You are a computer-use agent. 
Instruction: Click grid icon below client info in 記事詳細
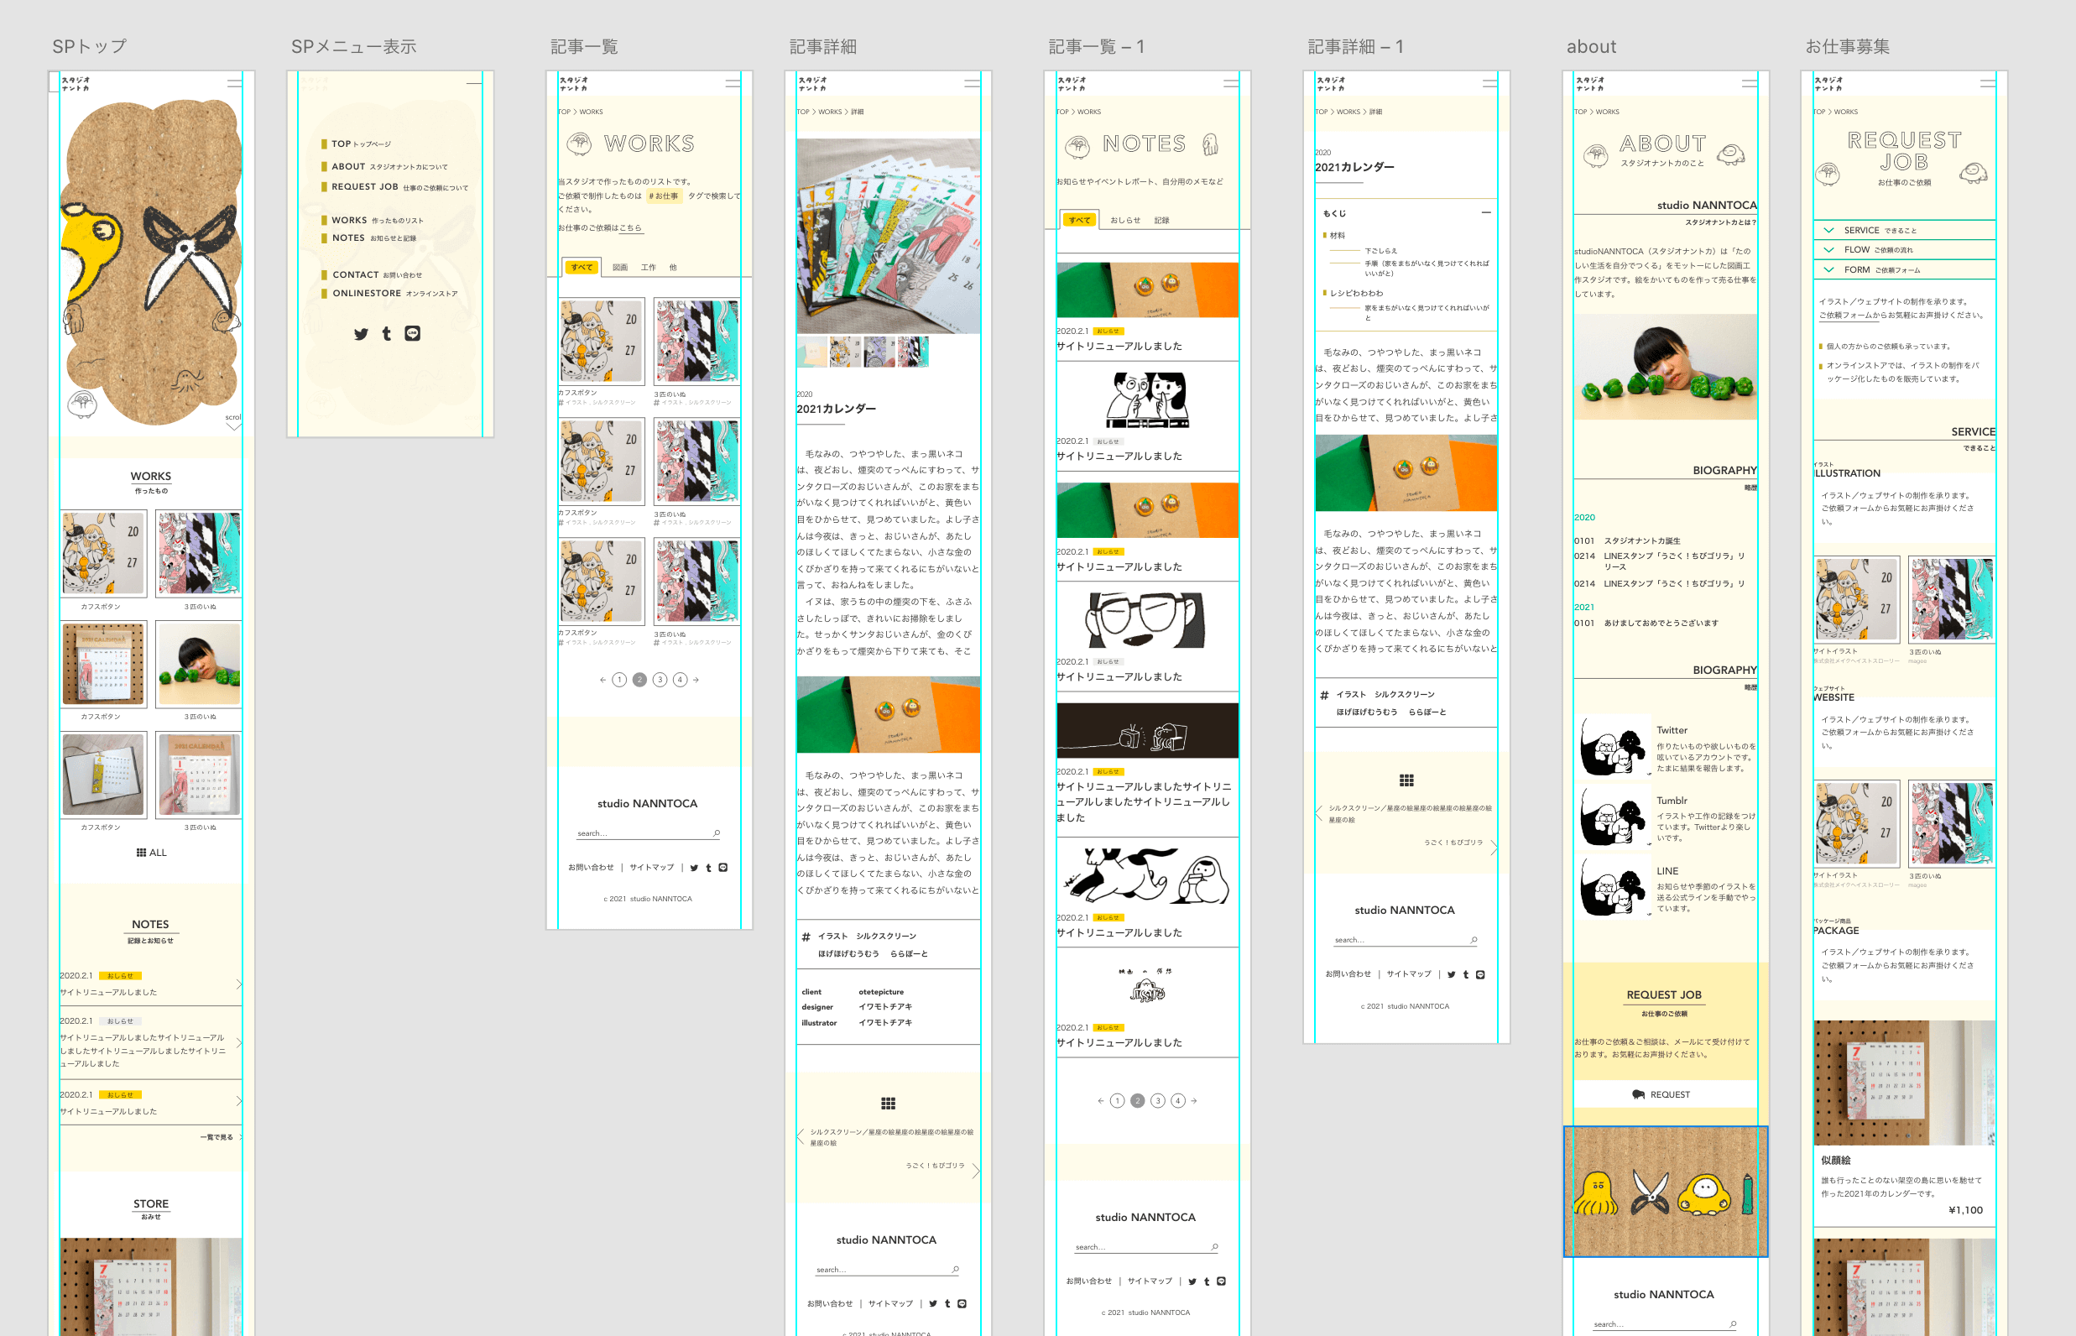(889, 1104)
